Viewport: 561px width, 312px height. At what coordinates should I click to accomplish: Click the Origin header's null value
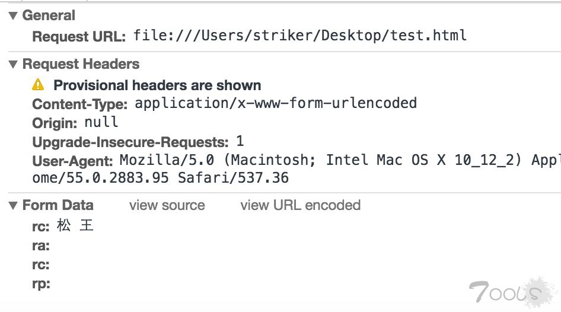pyautogui.click(x=101, y=122)
